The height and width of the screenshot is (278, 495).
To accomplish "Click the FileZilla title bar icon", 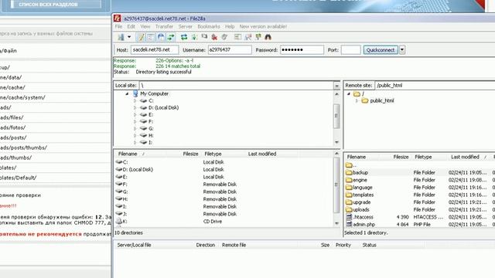I will pos(118,19).
